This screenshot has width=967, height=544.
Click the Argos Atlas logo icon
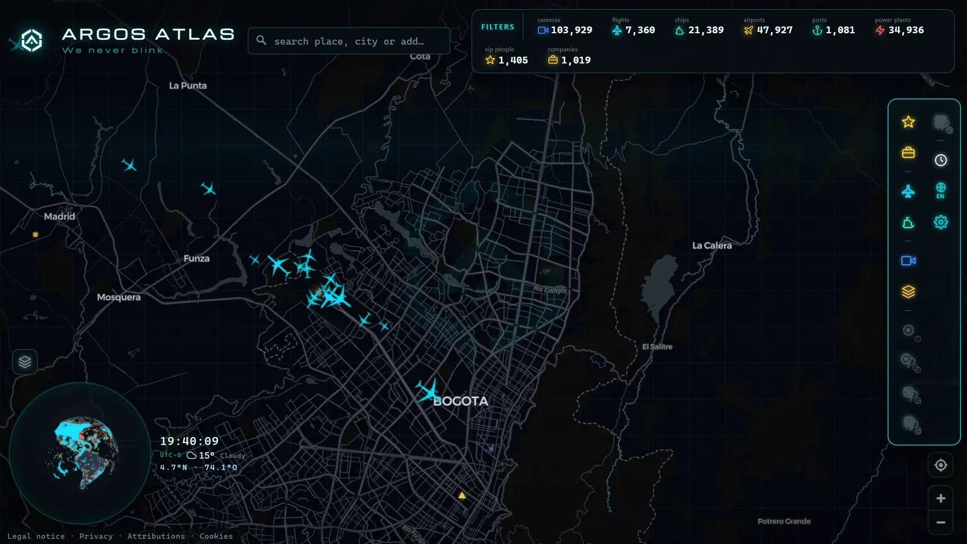click(x=31, y=40)
